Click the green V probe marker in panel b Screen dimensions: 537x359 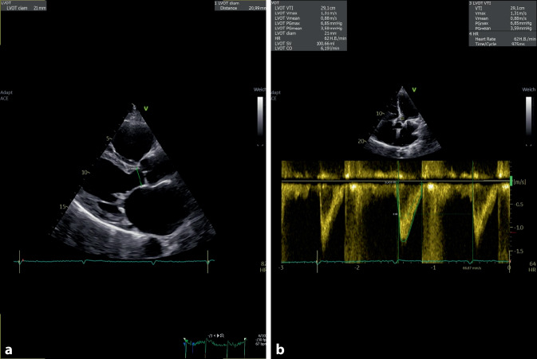414,90
